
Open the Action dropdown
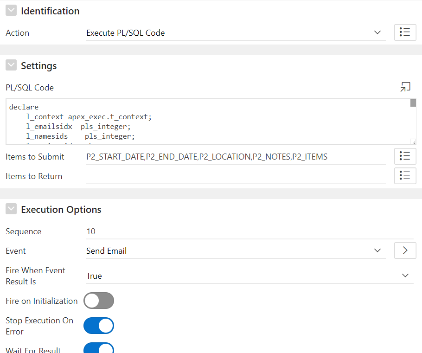[236, 33]
